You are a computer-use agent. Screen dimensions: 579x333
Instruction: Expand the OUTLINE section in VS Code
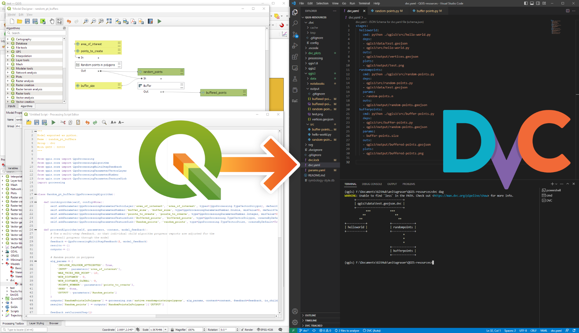[x=321, y=315]
